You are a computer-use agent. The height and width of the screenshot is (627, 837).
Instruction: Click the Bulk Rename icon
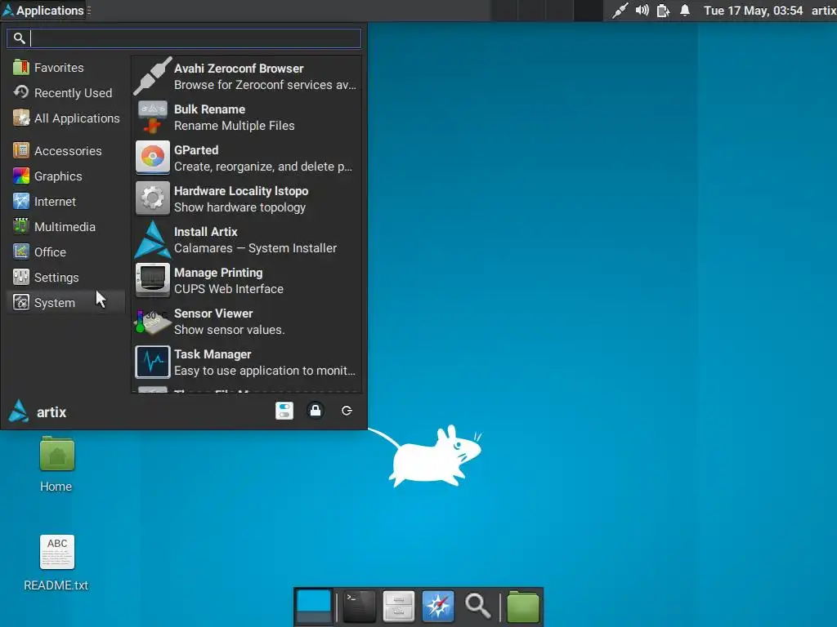153,117
